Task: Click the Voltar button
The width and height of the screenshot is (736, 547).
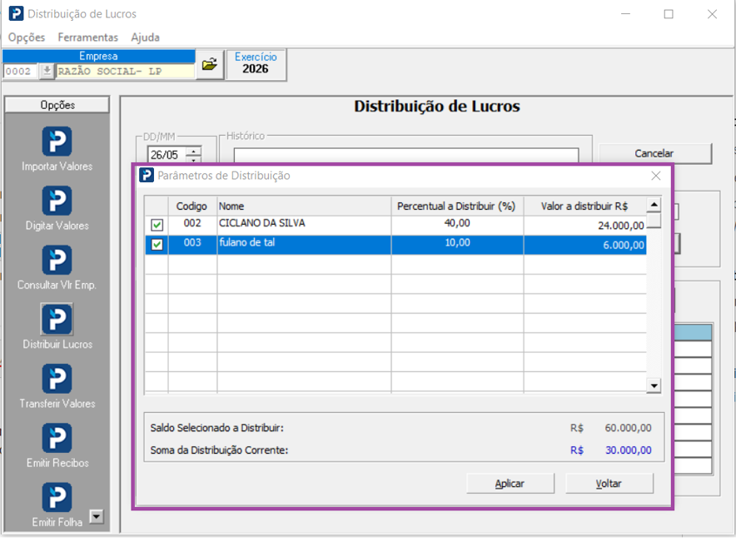Action: (609, 483)
